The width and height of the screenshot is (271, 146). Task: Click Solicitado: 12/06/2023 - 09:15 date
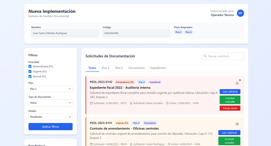pyautogui.click(x=108, y=103)
